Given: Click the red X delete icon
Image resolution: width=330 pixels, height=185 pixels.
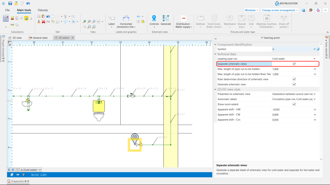Looking at the screenshot, I should [x=43, y=22].
